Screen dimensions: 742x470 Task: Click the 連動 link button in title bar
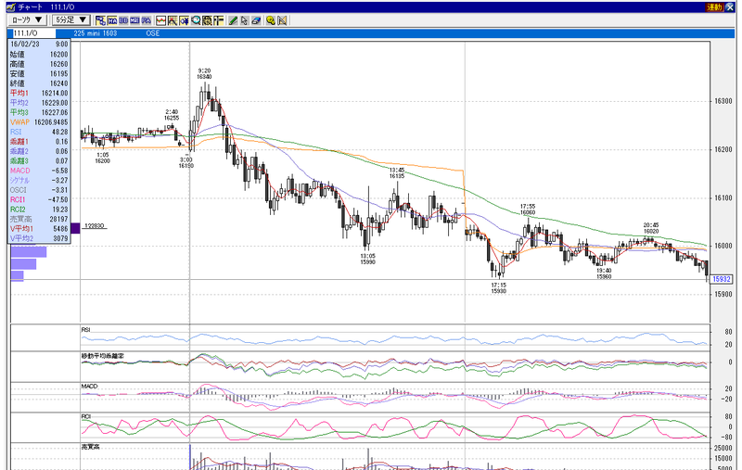coord(713,7)
